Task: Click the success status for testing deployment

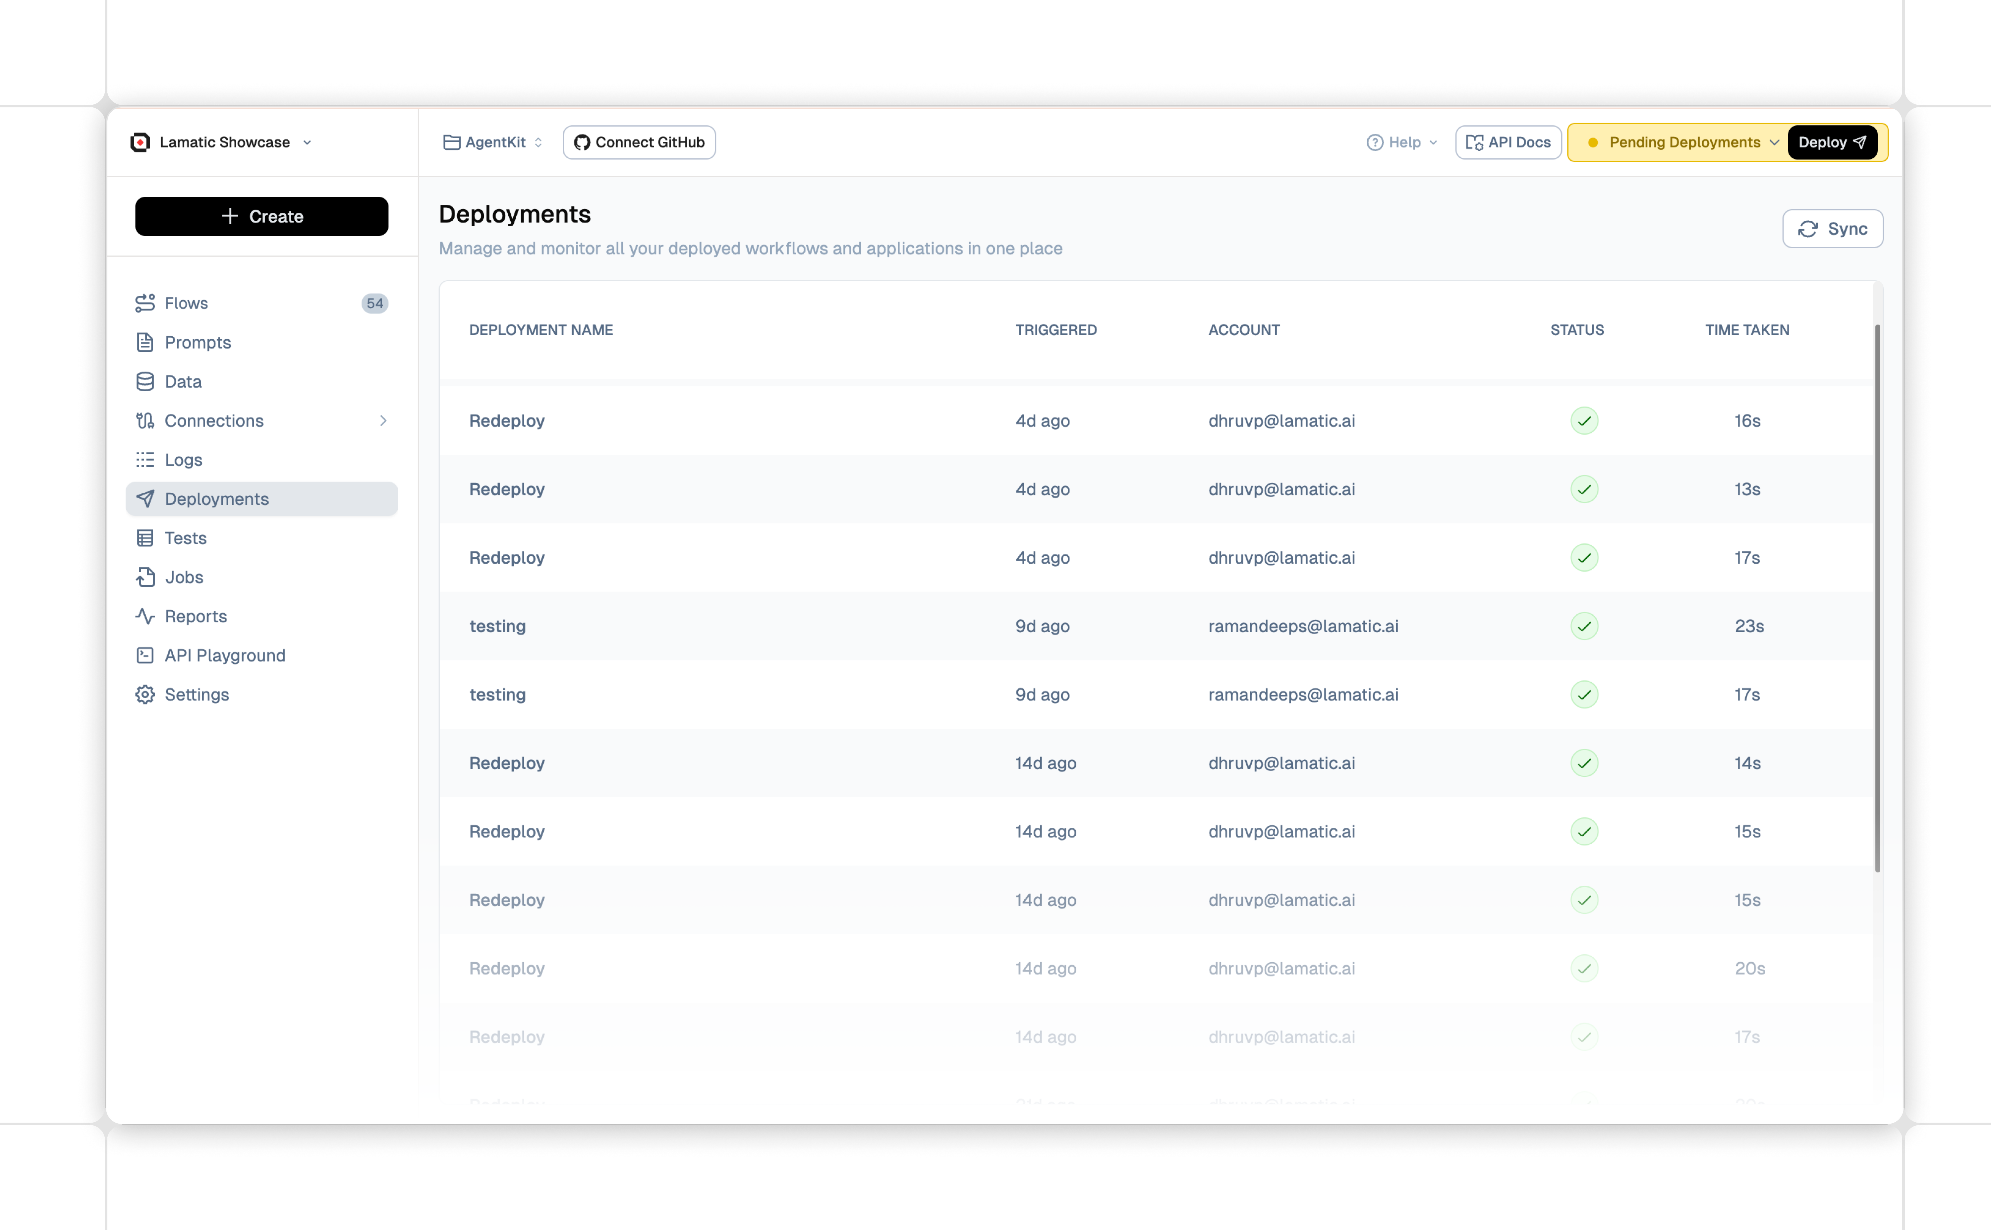Action: (x=1584, y=626)
